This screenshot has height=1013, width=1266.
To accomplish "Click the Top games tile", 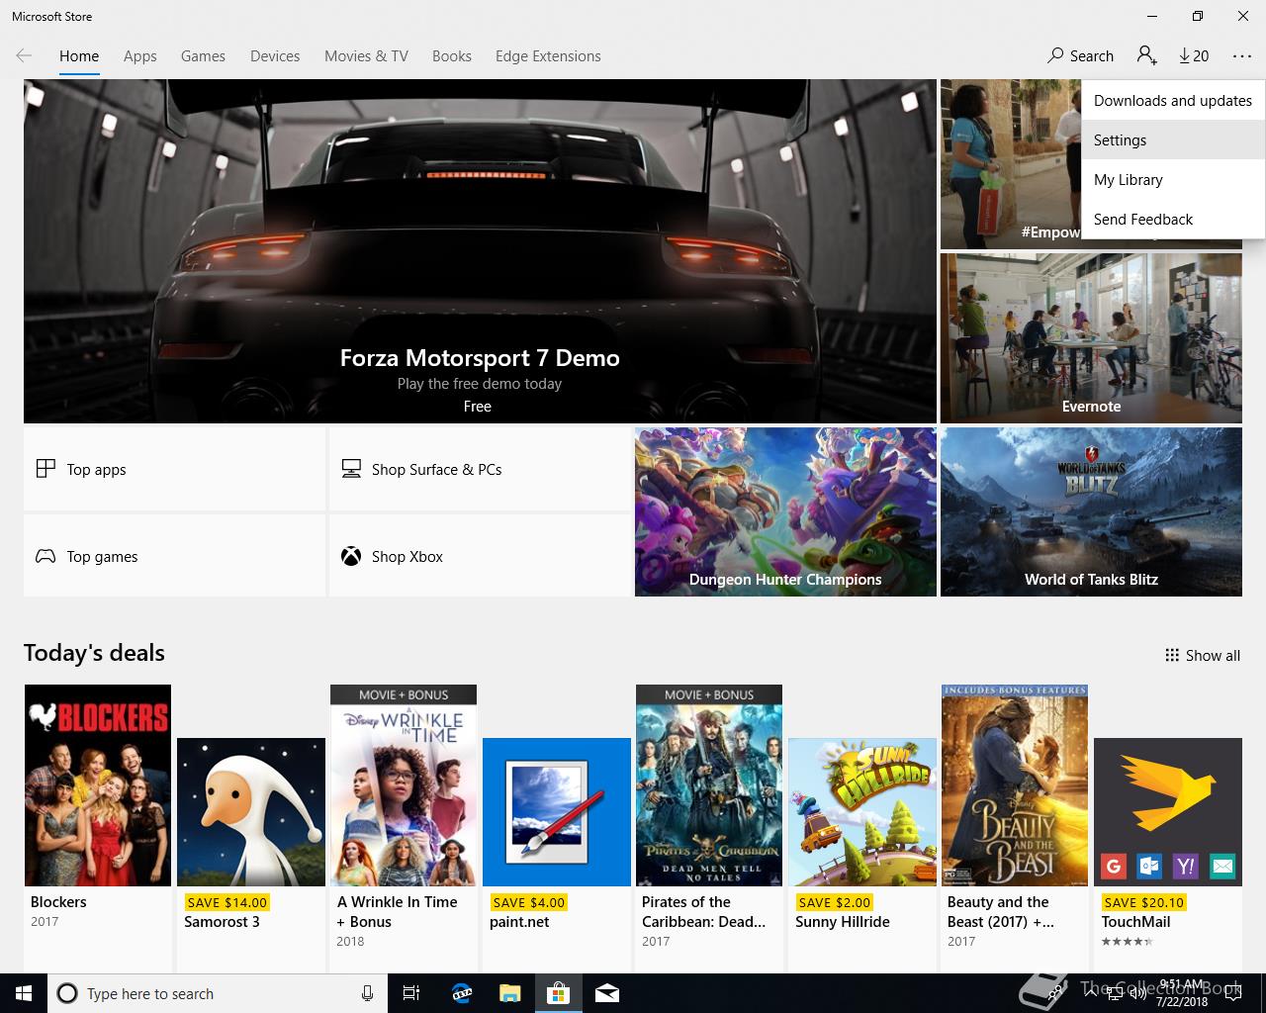I will (174, 556).
